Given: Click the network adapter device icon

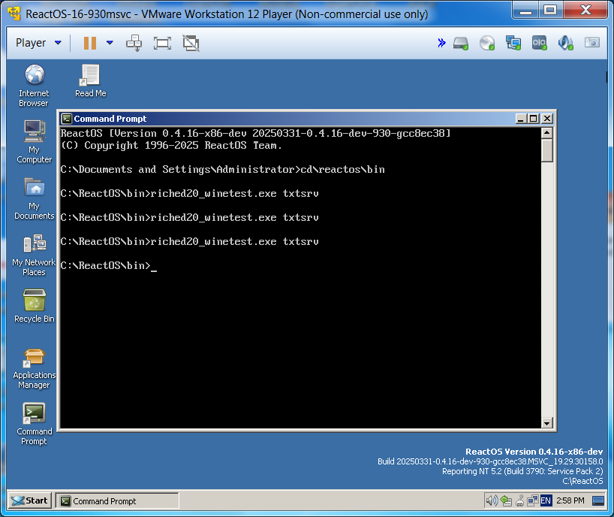Looking at the screenshot, I should pyautogui.click(x=513, y=43).
